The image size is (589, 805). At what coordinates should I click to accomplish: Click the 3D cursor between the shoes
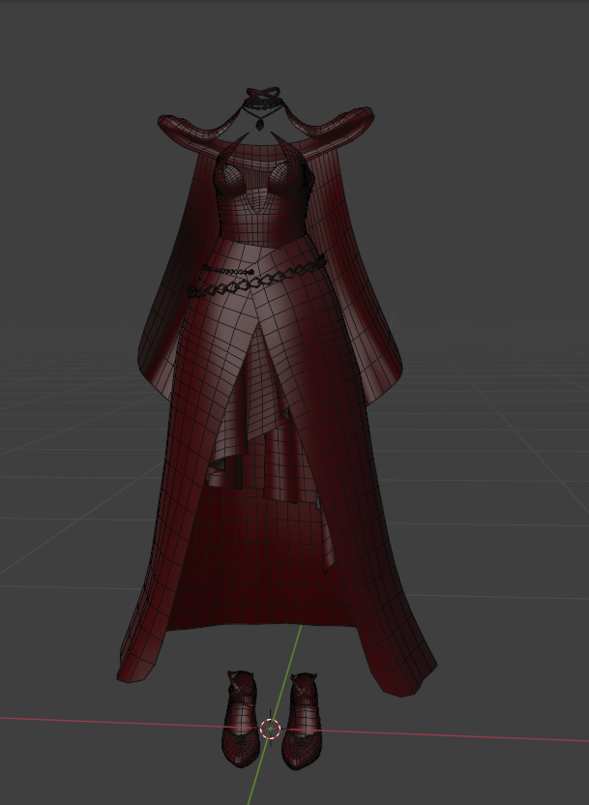[270, 729]
